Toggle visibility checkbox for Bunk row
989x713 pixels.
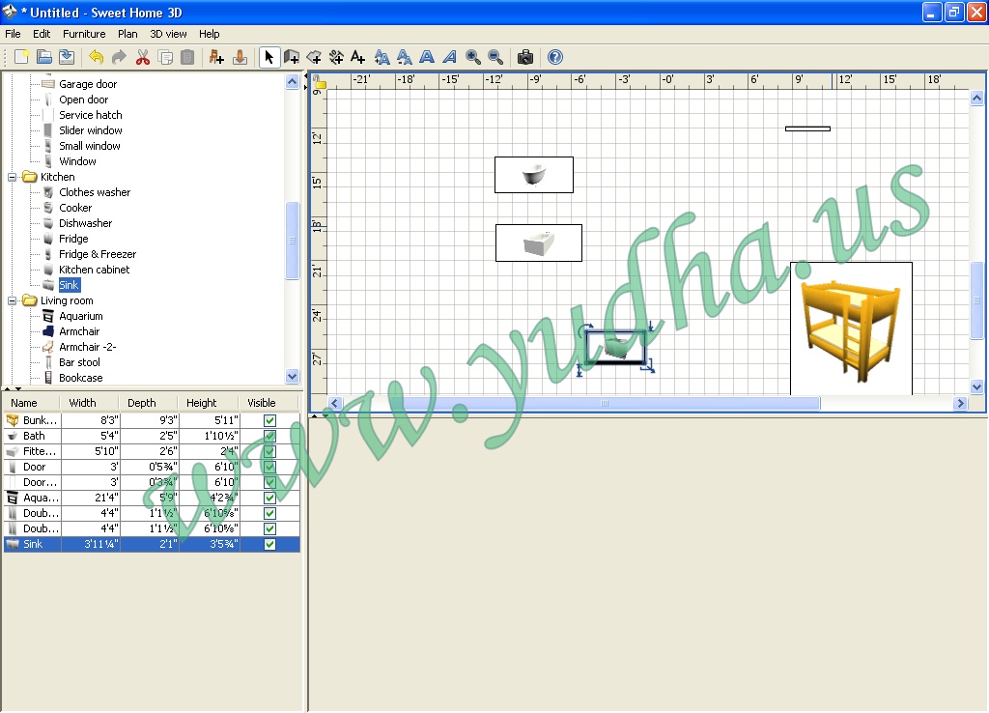270,420
